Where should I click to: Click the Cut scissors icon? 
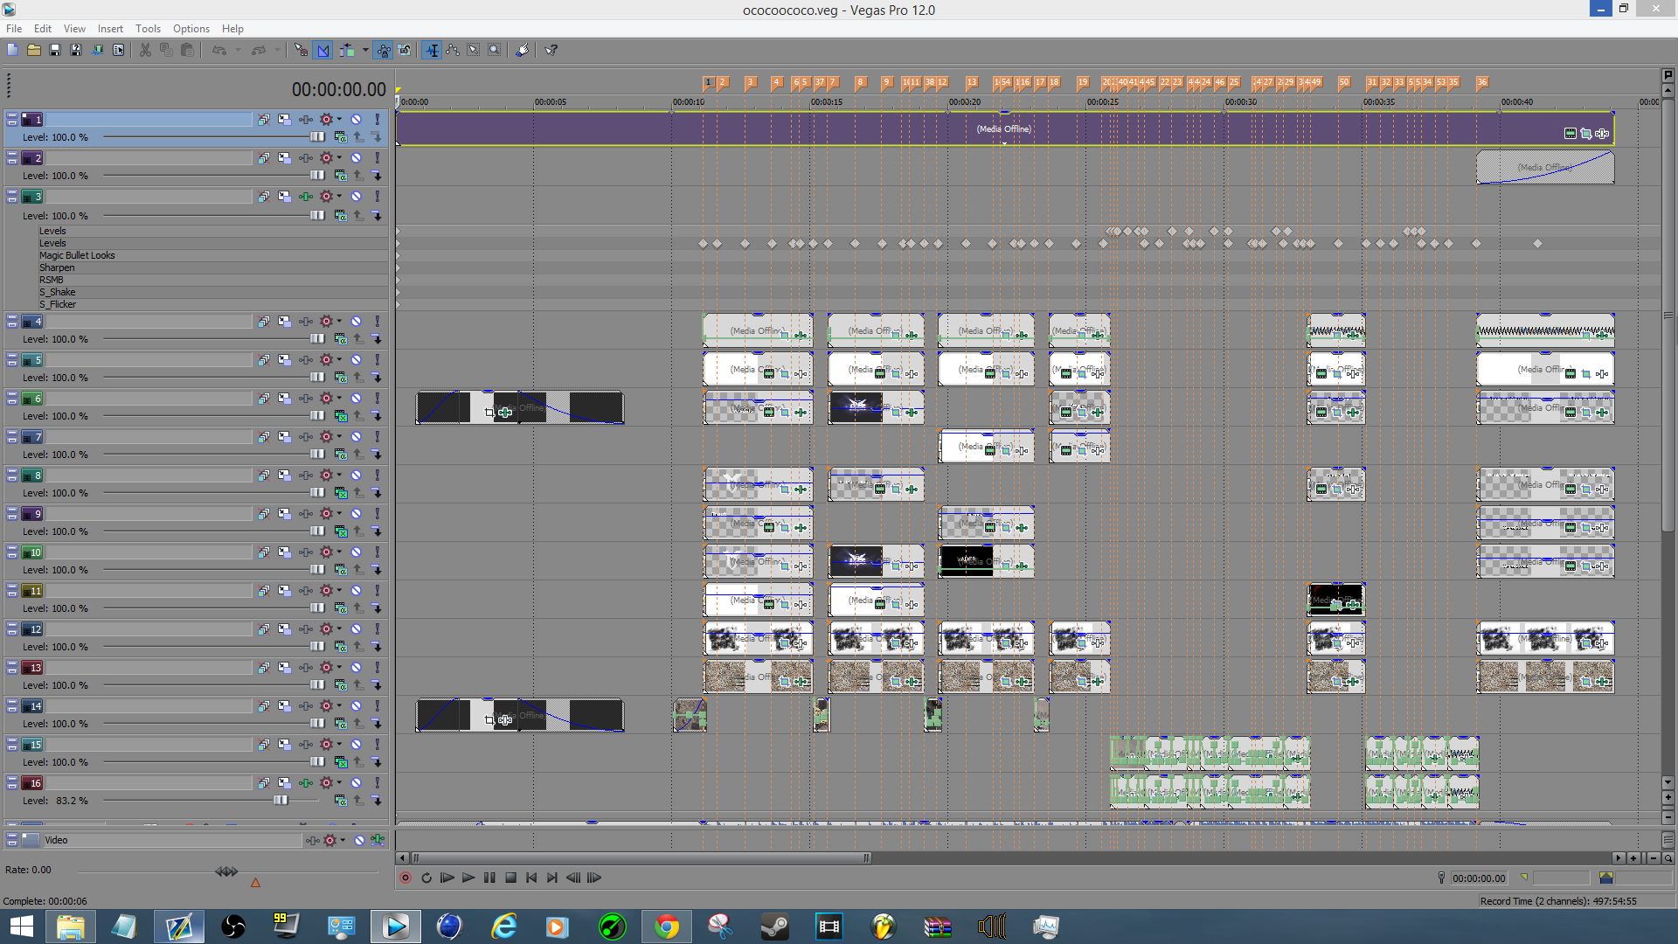click(145, 50)
